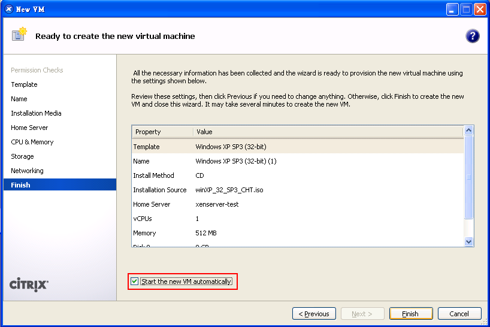The width and height of the screenshot is (490, 327).
Task: Click the XenCenter title bar icon
Action: (x=9, y=9)
